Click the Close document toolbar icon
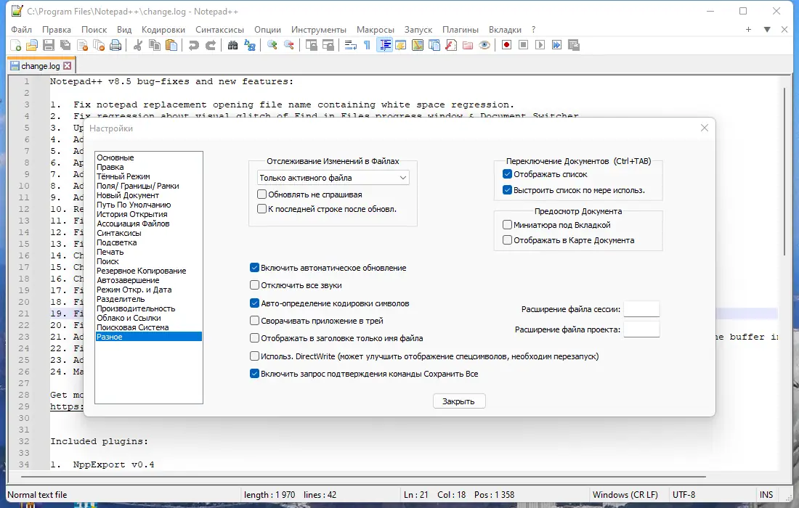799x508 pixels. (83, 45)
